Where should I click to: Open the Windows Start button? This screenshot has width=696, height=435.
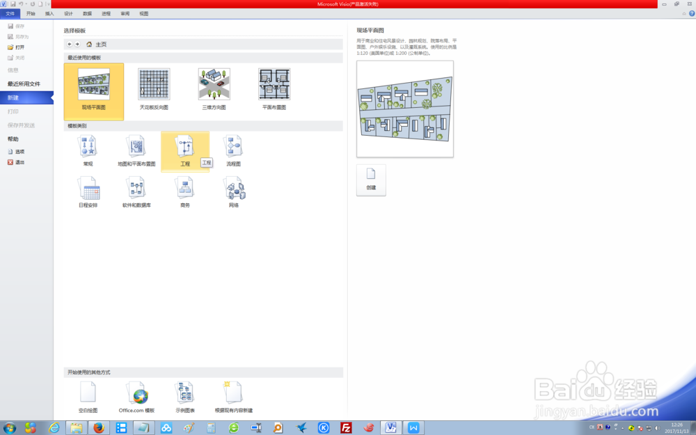9,428
